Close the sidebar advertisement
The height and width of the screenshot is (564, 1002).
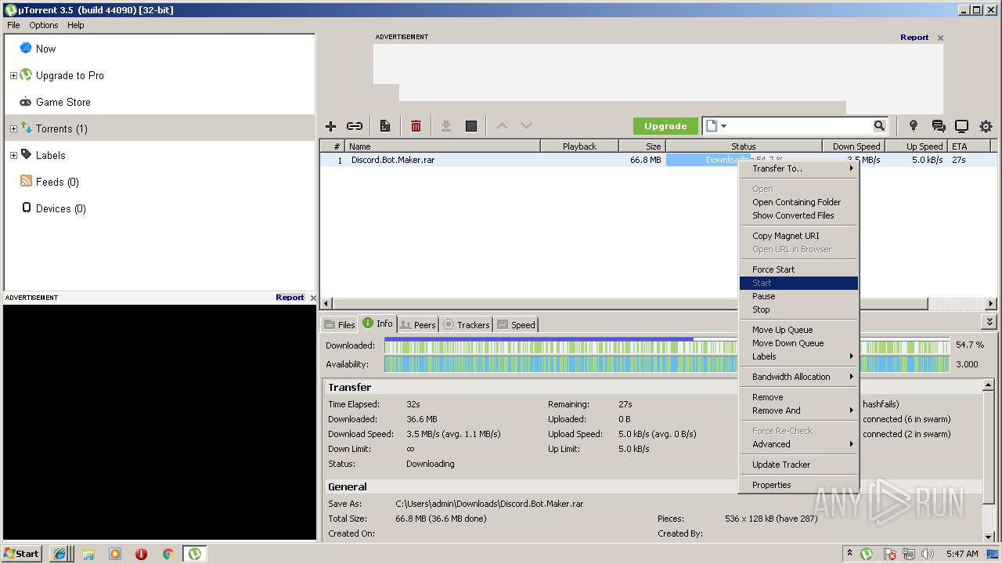(313, 298)
